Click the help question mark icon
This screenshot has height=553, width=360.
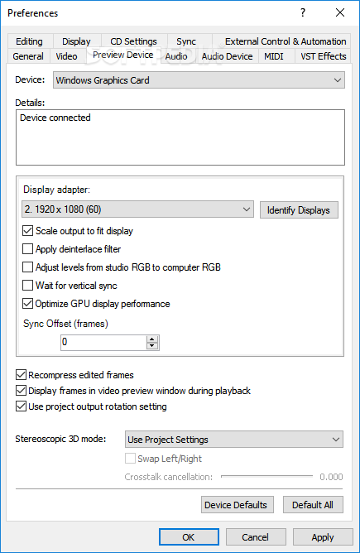[303, 12]
